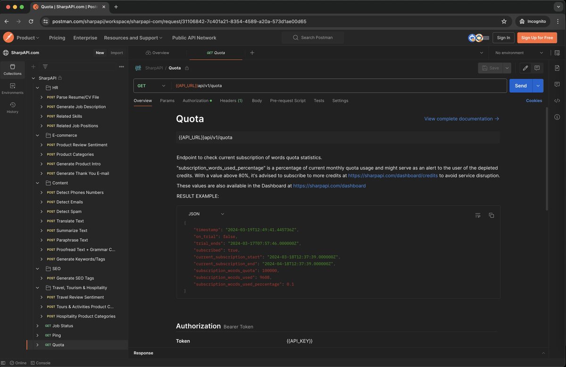Switch to the Body tab
Viewport: 566px width, 367px height.
coord(257,101)
